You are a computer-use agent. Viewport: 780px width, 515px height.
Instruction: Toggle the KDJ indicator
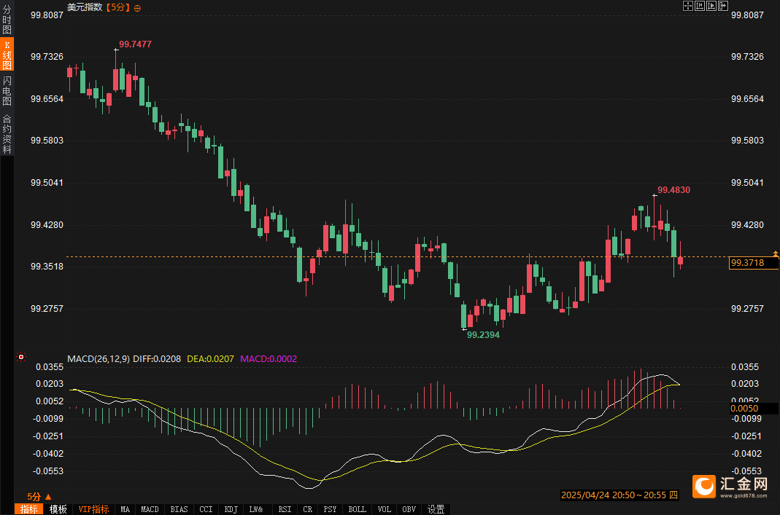point(231,509)
